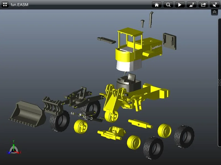The image size is (221, 165).
Task: Reset view with the Home button
Action: click(156, 5)
